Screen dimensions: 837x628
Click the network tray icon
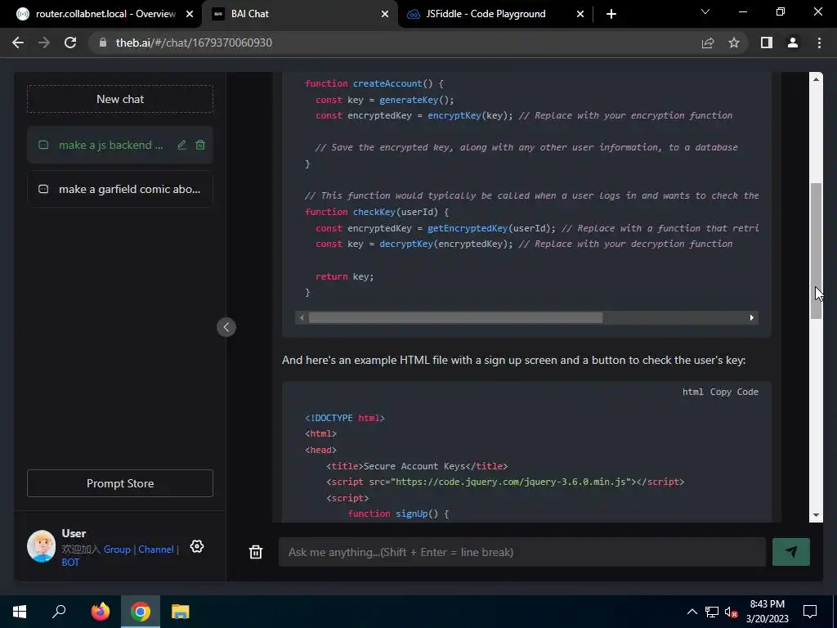point(712,612)
